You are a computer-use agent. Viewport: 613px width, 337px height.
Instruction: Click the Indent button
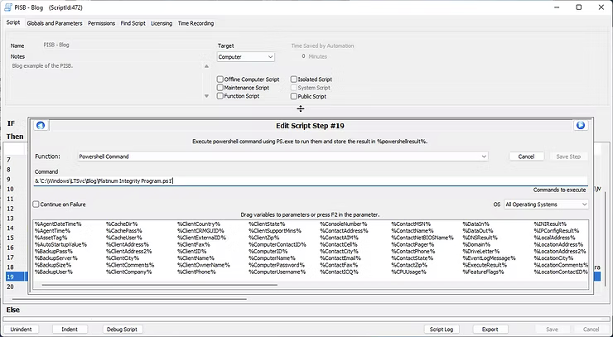[70, 330]
